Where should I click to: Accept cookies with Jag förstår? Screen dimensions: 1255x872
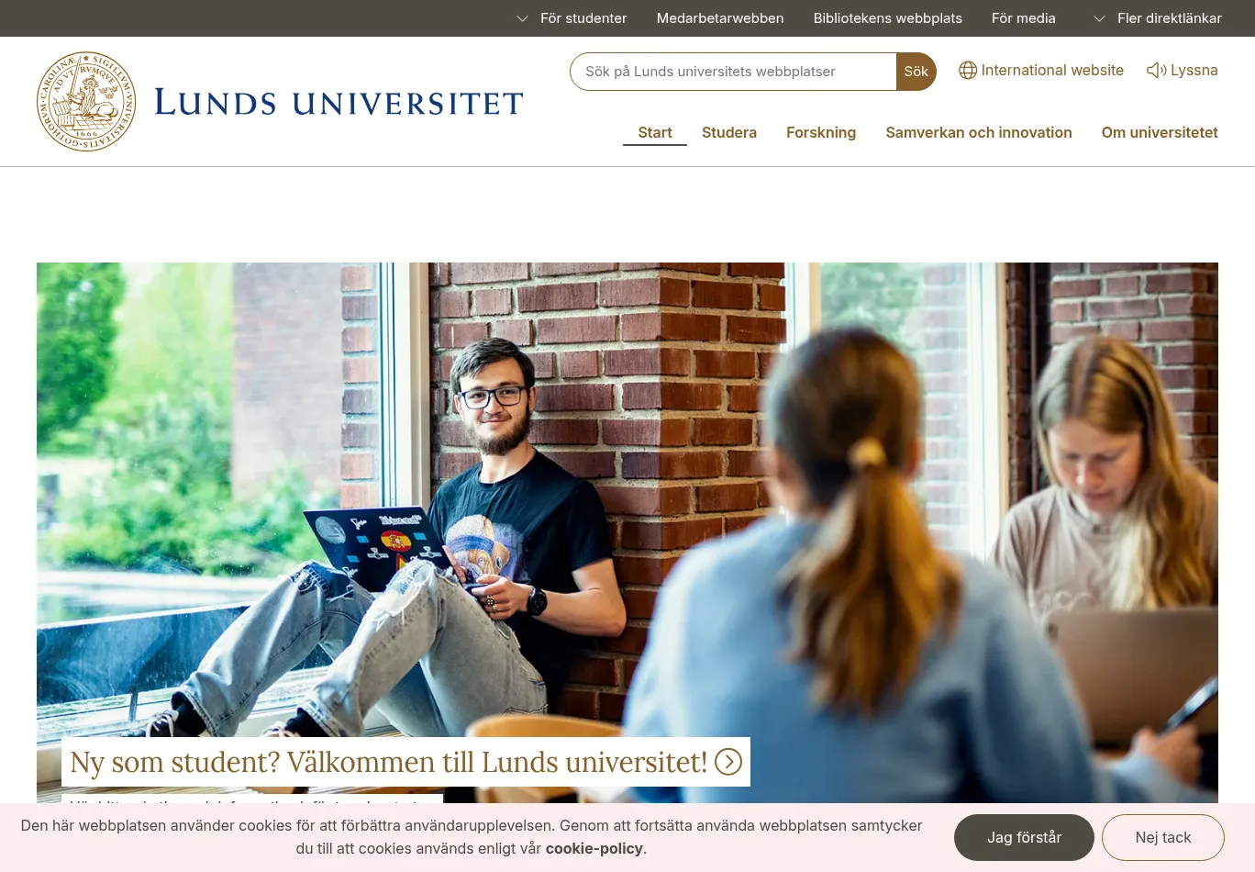coord(1024,837)
